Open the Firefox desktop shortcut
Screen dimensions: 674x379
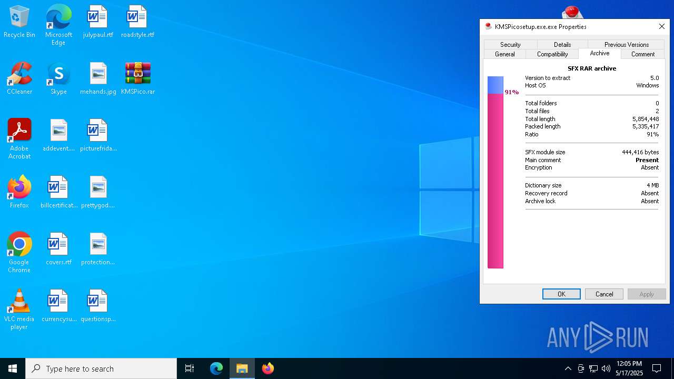point(19,193)
